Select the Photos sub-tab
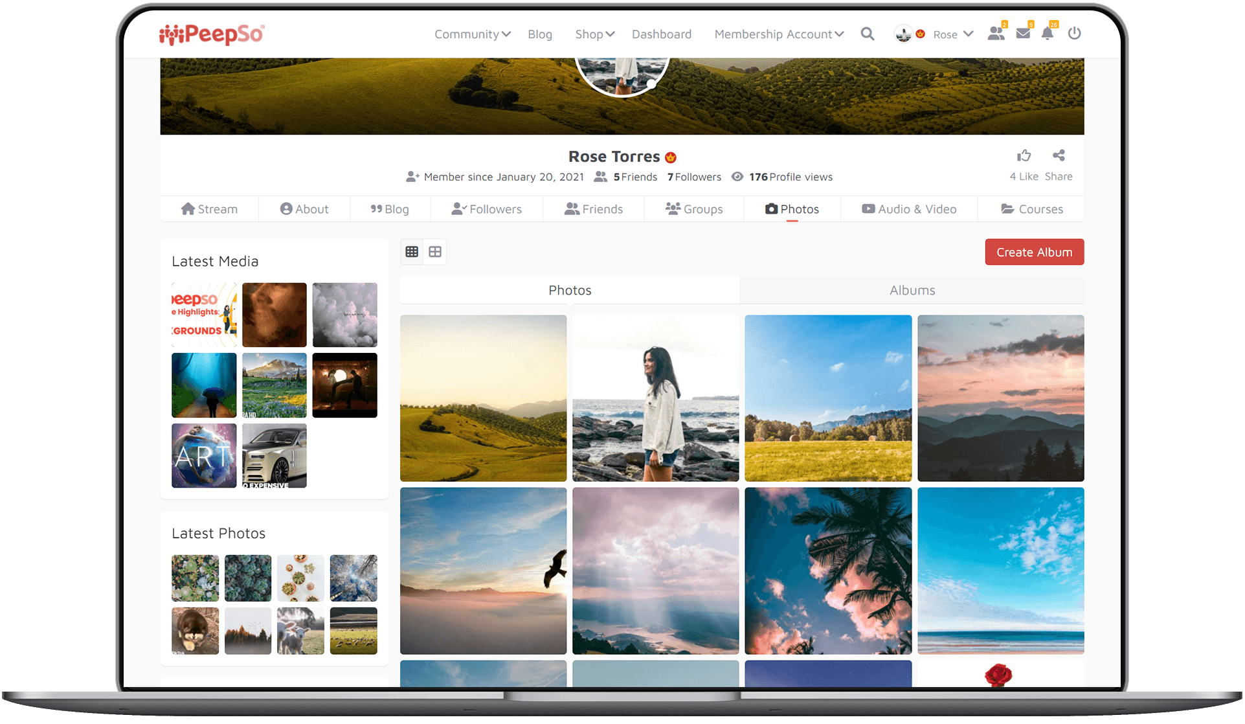The height and width of the screenshot is (724, 1245). (x=570, y=290)
